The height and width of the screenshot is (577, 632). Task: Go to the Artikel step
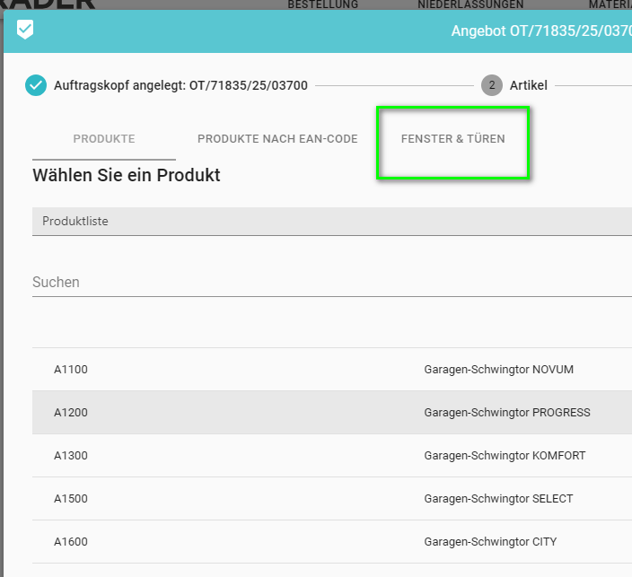(x=529, y=85)
